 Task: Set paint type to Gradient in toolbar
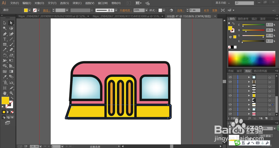8,112
